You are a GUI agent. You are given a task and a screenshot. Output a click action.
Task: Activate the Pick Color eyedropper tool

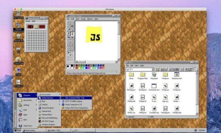click(68, 30)
